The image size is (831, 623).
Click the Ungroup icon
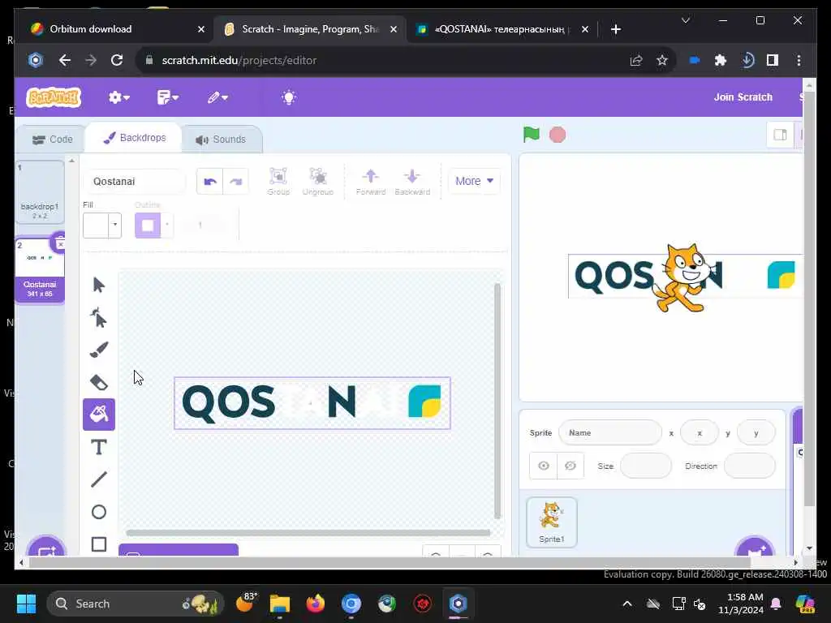coord(317,181)
